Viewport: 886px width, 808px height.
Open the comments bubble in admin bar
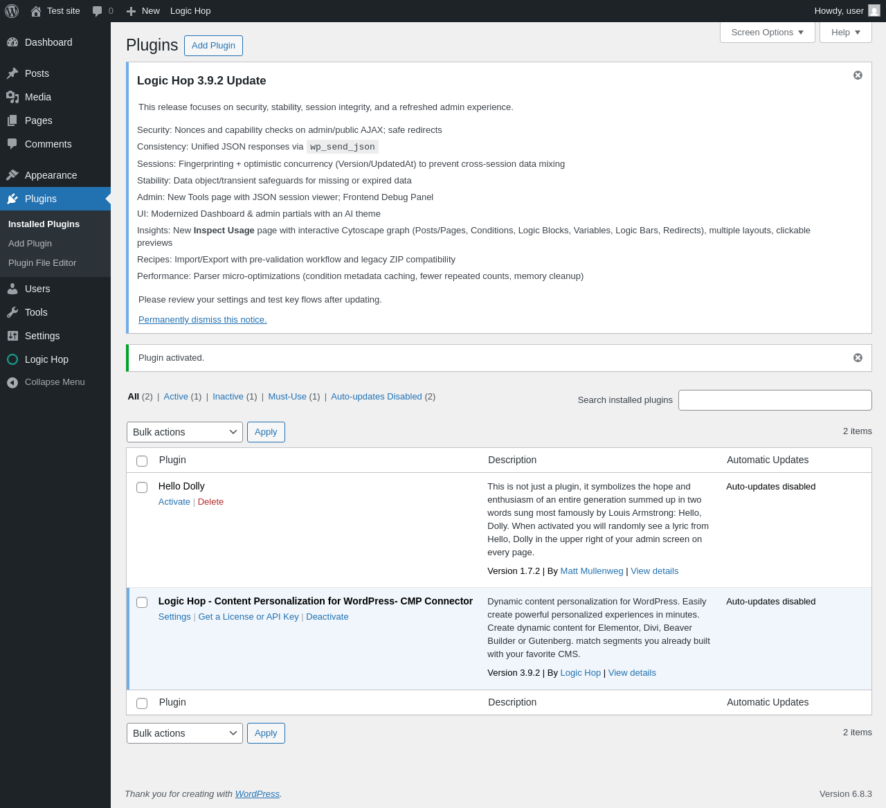(x=98, y=11)
